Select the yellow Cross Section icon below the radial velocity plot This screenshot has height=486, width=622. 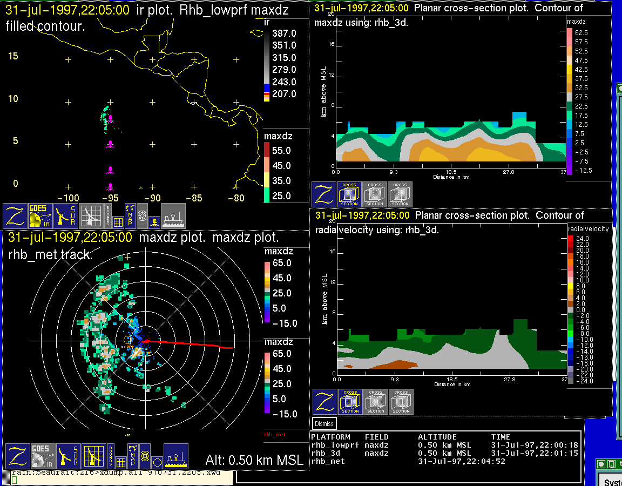click(x=350, y=402)
